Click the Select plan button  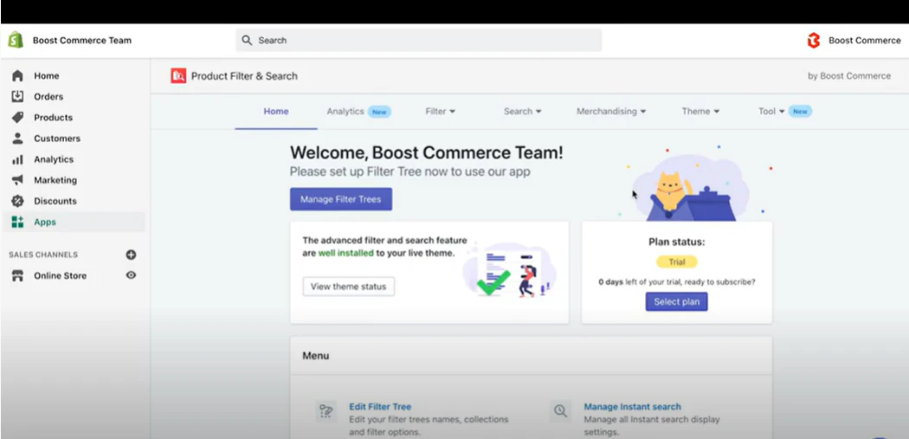[676, 301]
